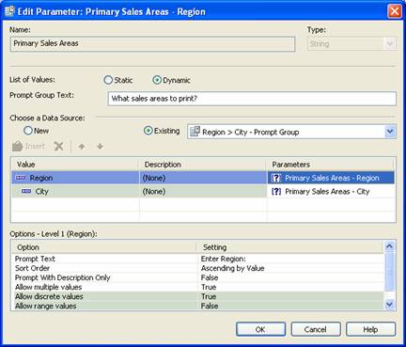Click parameter icon beside Primary Sales Areas - Region
The width and height of the screenshot is (406, 347).
[276, 178]
